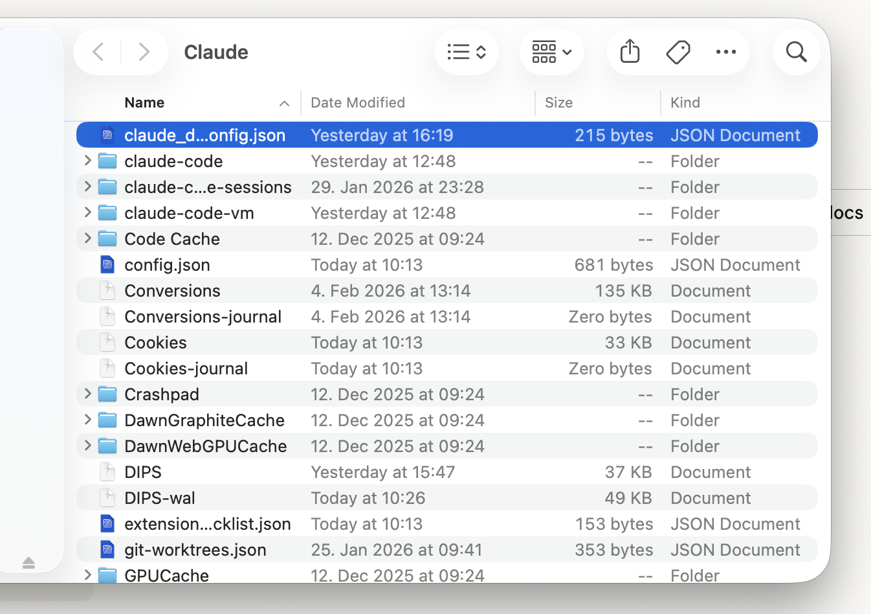Expand the claude-code folder
871x614 pixels.
[88, 161]
